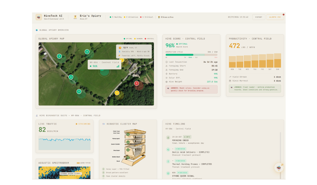The image size is (317, 185).
Task: Click the Solar Eff. sun icon
Action: tap(167, 78)
